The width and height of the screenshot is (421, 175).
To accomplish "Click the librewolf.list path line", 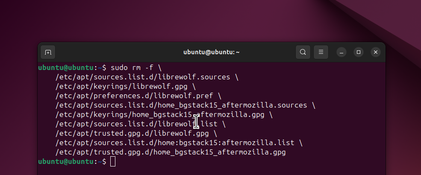I will 141,124.
